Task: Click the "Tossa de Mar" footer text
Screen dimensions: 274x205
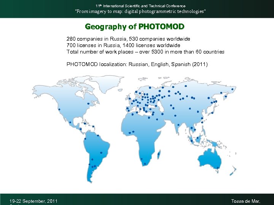Action: pos(246,201)
